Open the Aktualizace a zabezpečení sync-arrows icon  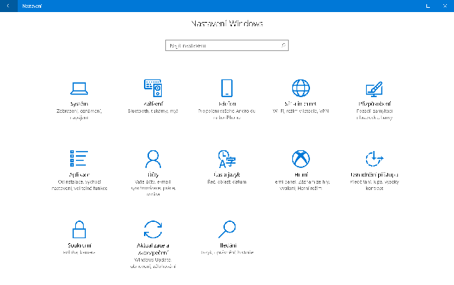pos(153,230)
